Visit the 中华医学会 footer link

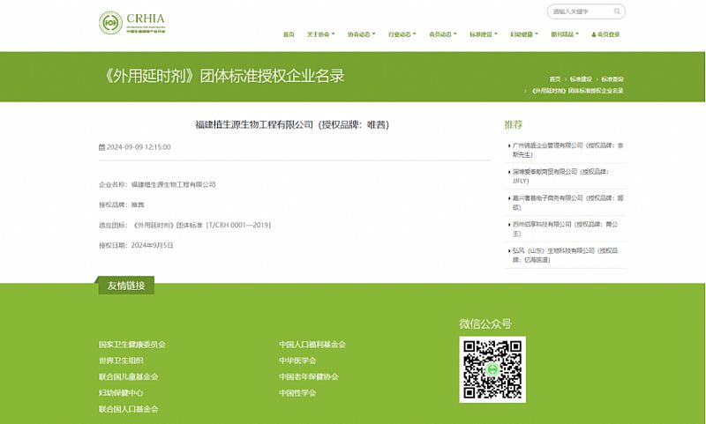point(297,361)
